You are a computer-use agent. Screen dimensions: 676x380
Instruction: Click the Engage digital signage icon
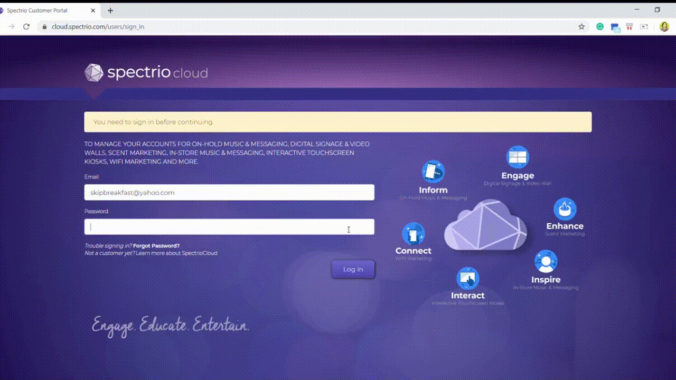click(518, 157)
